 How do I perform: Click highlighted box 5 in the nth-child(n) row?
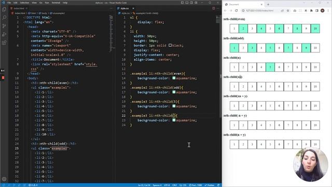point(270,67)
